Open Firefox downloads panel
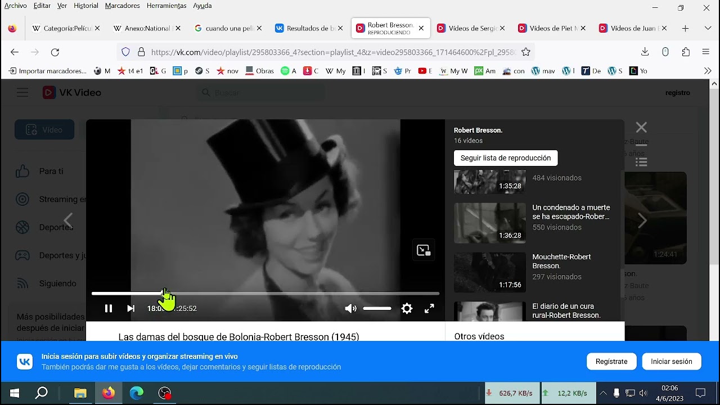 [645, 52]
